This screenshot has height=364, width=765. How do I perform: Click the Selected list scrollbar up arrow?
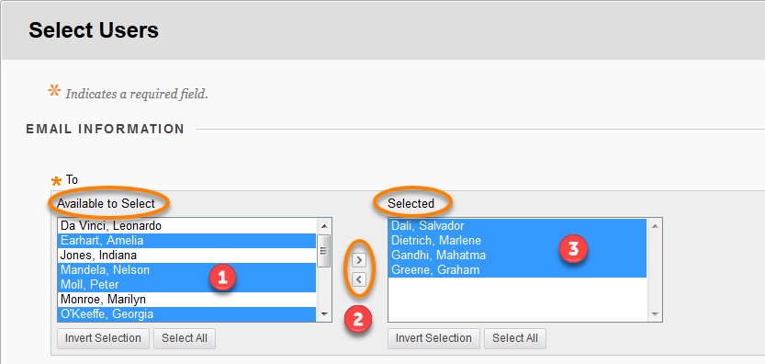click(x=655, y=226)
